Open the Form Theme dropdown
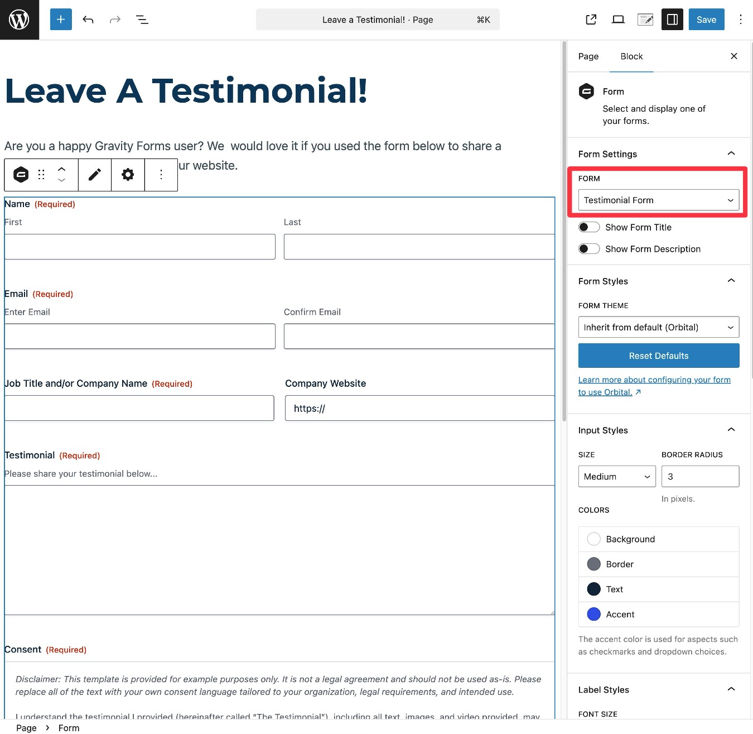The height and width of the screenshot is (734, 753). coord(658,327)
